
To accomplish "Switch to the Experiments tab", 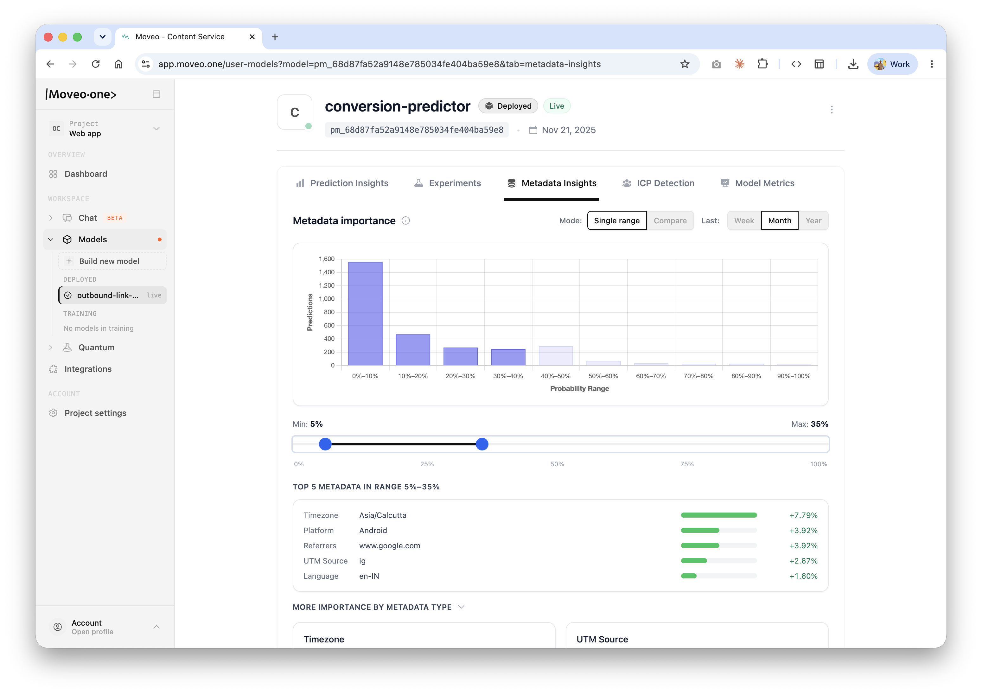I will pyautogui.click(x=448, y=183).
